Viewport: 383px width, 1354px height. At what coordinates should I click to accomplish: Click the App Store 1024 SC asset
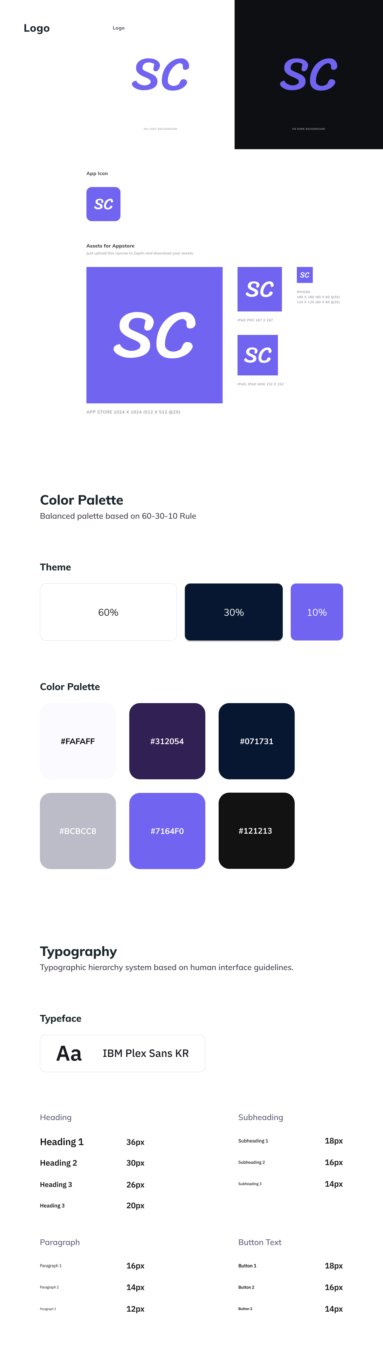(x=154, y=335)
